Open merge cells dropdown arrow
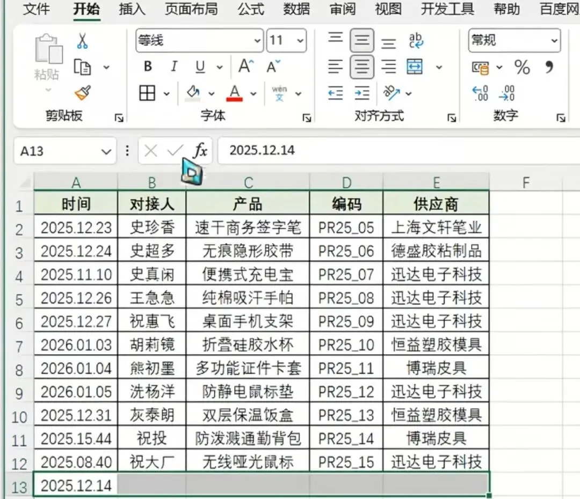This screenshot has height=499, width=580. tap(439, 67)
